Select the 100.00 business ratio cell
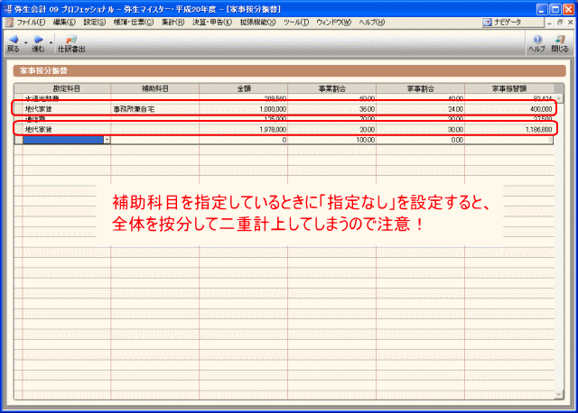 click(x=331, y=140)
